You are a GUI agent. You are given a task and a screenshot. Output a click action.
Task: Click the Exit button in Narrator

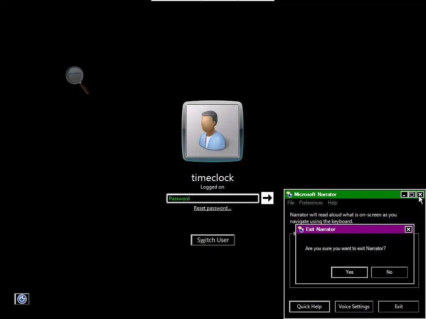pos(399,307)
